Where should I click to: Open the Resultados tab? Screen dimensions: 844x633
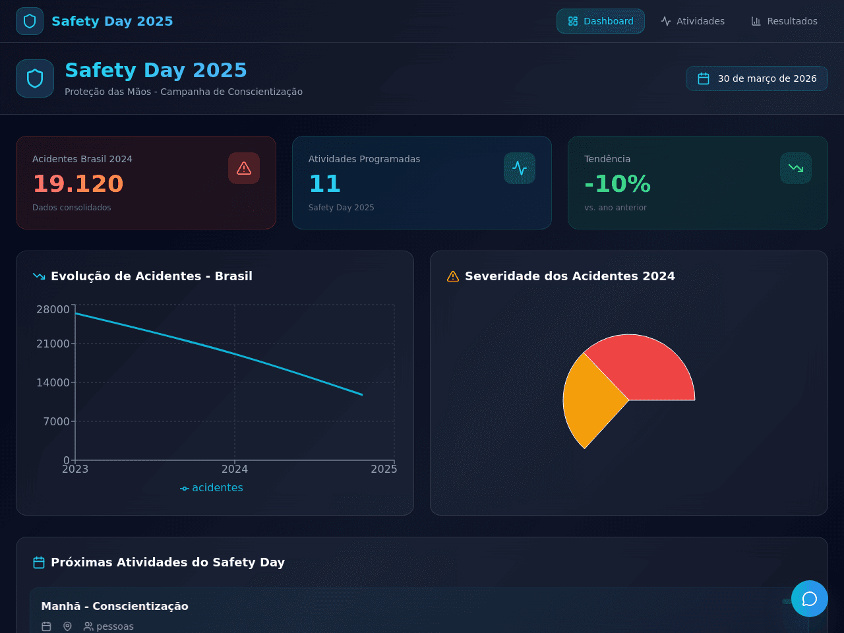[x=784, y=21]
